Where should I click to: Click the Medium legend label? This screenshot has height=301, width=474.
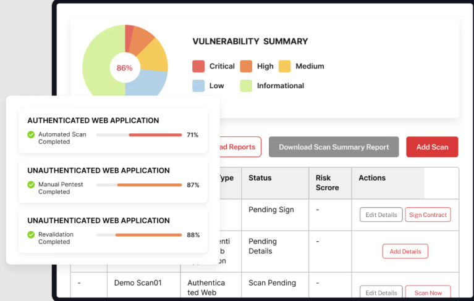point(310,66)
